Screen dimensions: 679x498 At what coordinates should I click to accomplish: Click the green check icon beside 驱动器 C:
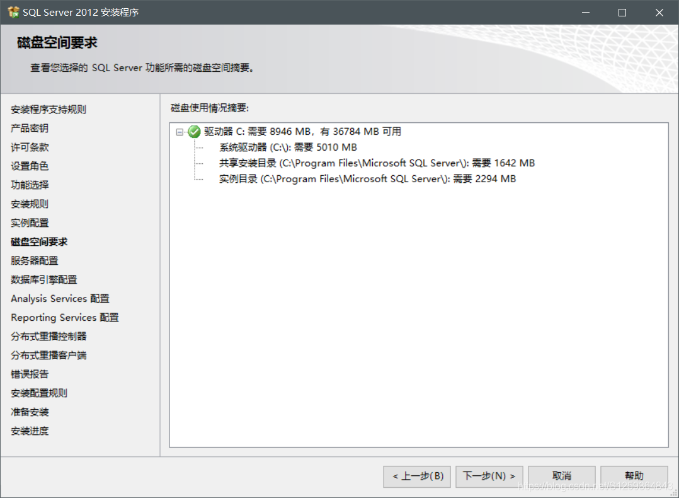[194, 132]
